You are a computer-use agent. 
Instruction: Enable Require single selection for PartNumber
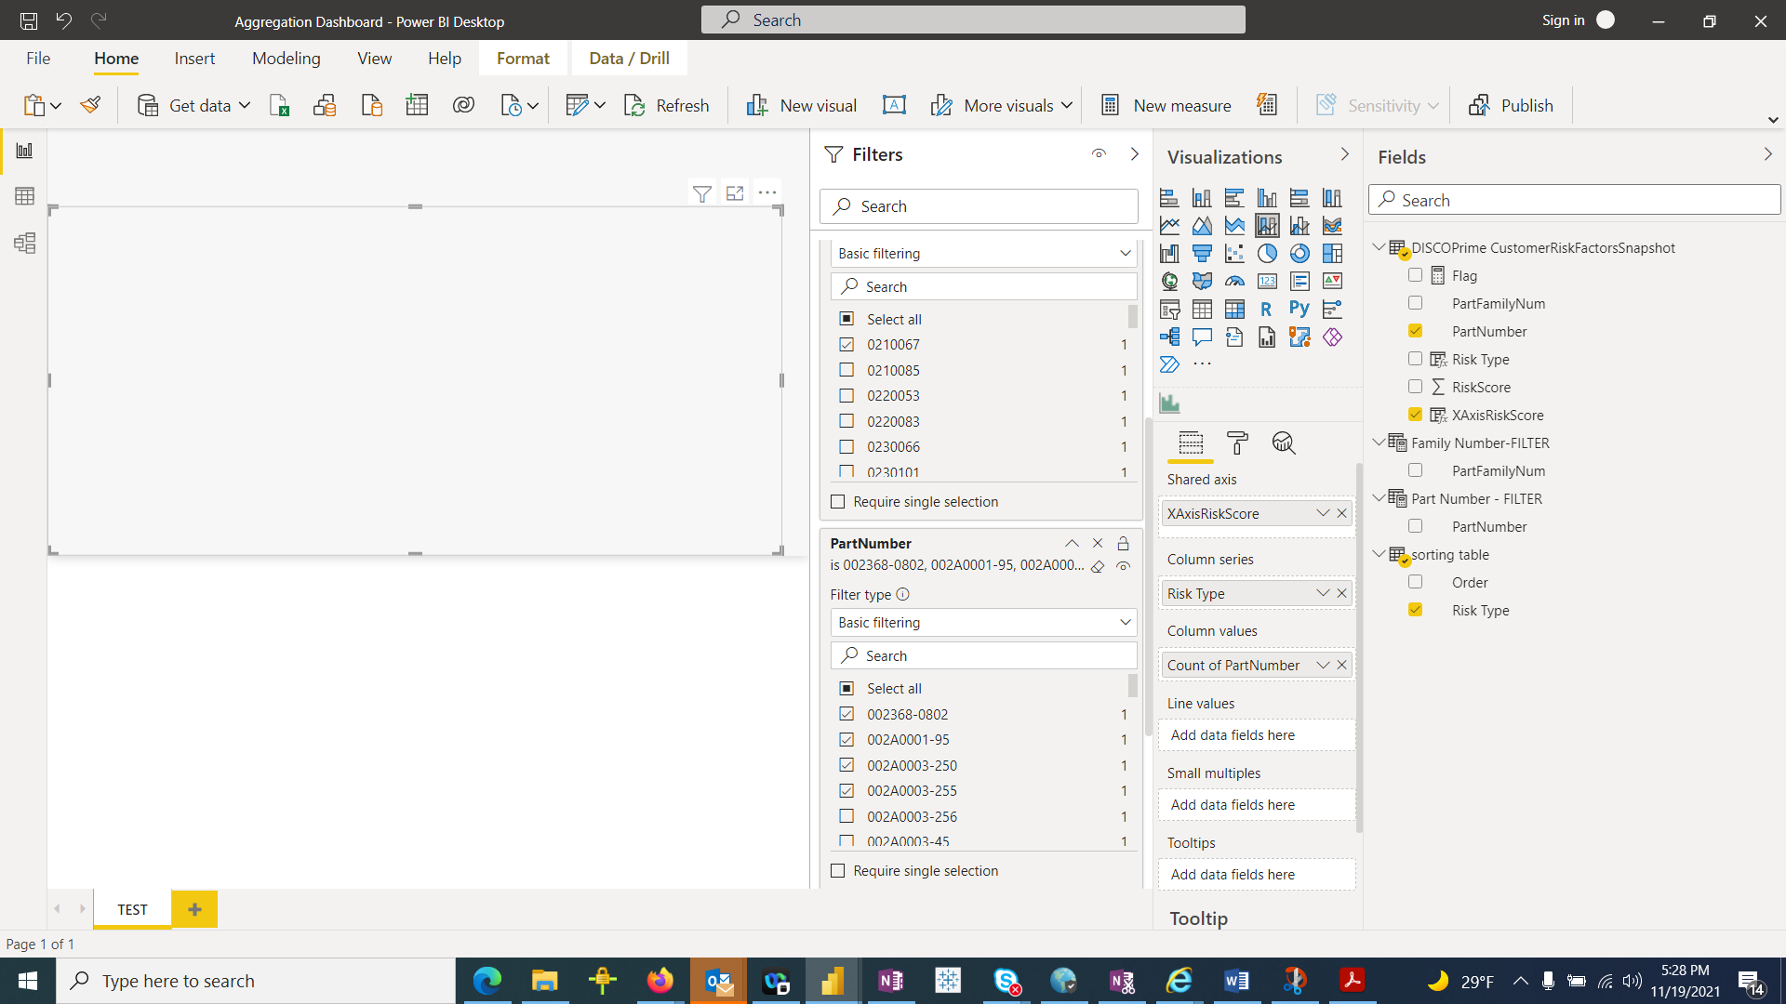(838, 871)
